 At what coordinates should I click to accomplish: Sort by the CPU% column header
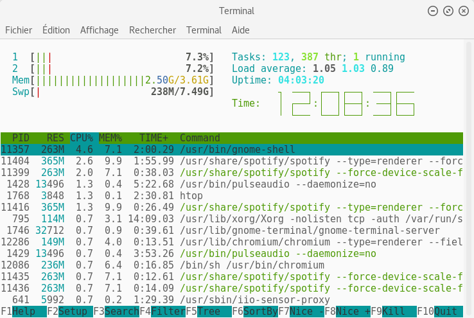(x=82, y=138)
